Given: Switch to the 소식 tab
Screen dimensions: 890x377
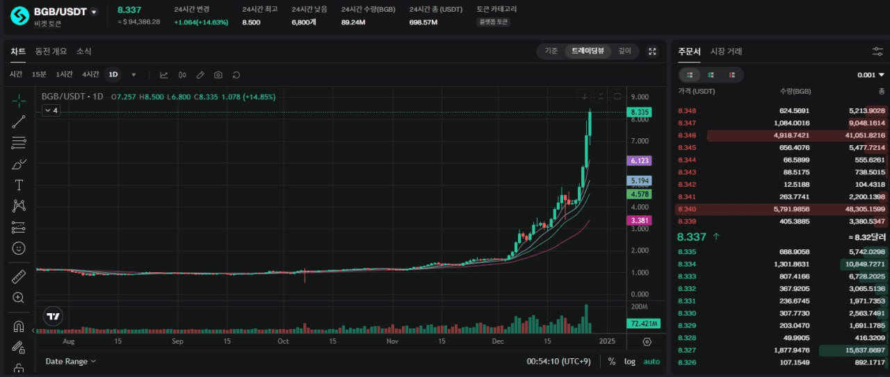Looking at the screenshot, I should coord(84,51).
